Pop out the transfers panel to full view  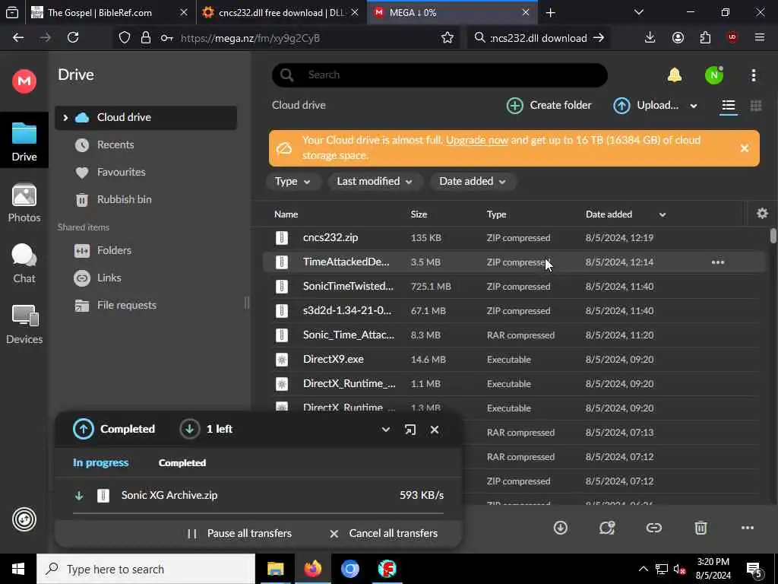point(410,430)
